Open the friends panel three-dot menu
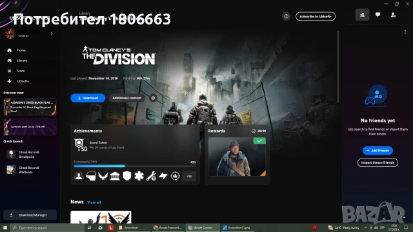Viewport: 413px width, 232px height. (405, 32)
